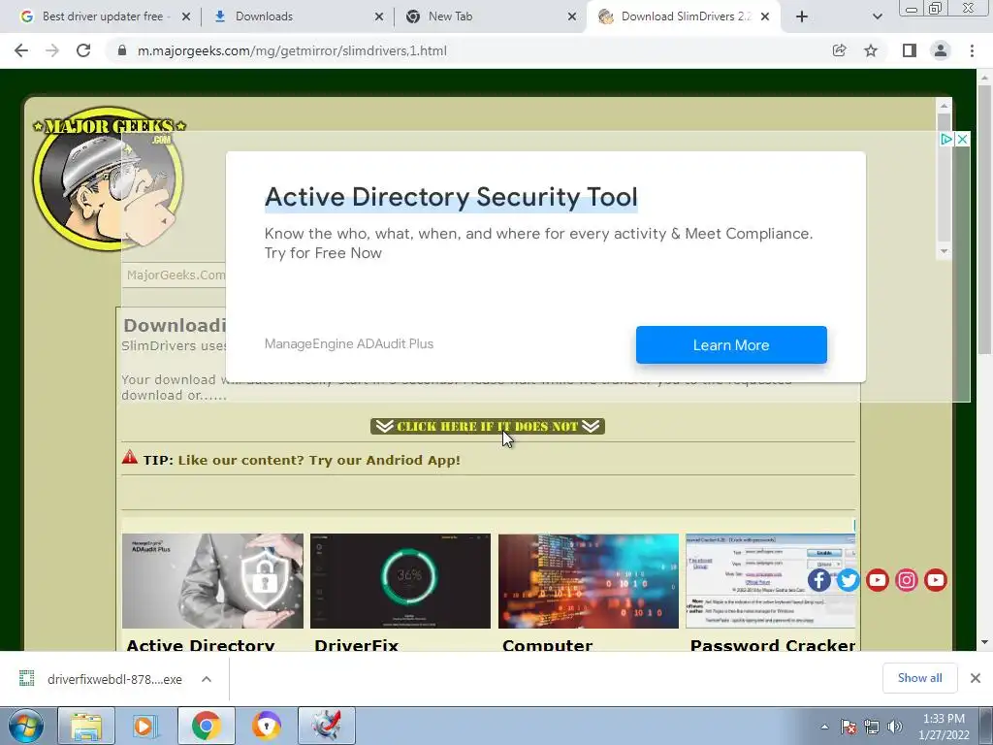Click the Click Here If It Does Not button
This screenshot has width=993, height=745.
pyautogui.click(x=488, y=427)
